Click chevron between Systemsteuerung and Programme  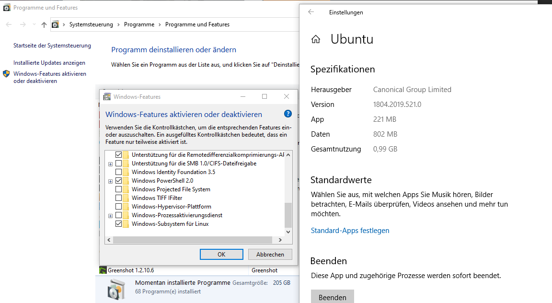tap(118, 24)
